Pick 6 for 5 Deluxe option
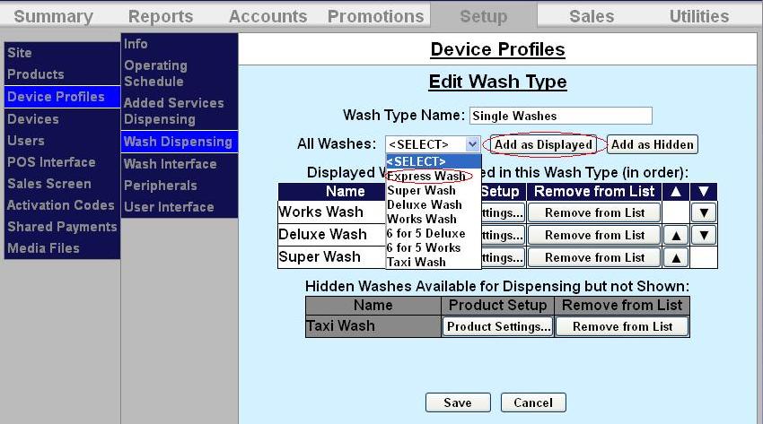The width and height of the screenshot is (763, 424). (426, 233)
